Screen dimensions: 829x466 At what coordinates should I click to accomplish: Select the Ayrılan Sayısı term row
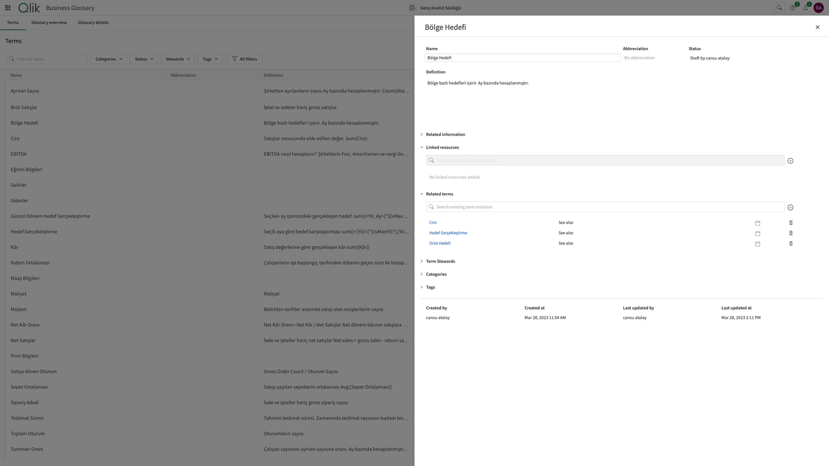click(x=209, y=91)
